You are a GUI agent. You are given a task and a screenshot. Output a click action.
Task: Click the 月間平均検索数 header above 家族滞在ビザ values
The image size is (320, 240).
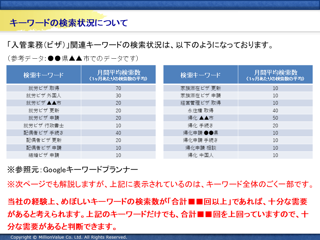pos(275,75)
